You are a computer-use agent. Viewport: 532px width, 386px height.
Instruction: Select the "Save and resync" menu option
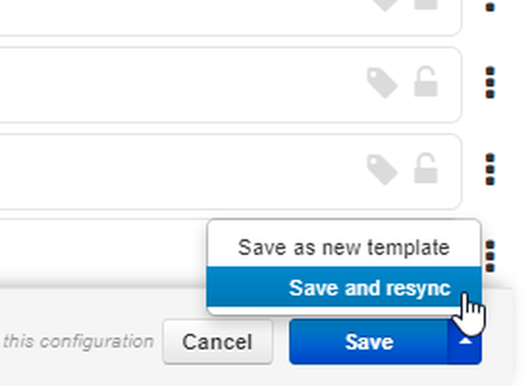click(x=344, y=287)
